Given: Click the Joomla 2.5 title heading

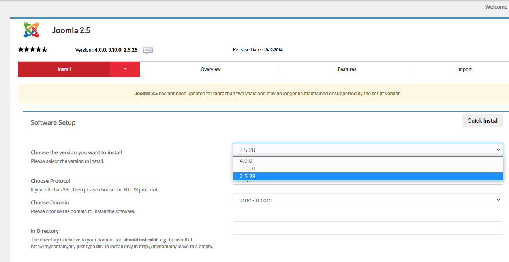Looking at the screenshot, I should coord(71,30).
